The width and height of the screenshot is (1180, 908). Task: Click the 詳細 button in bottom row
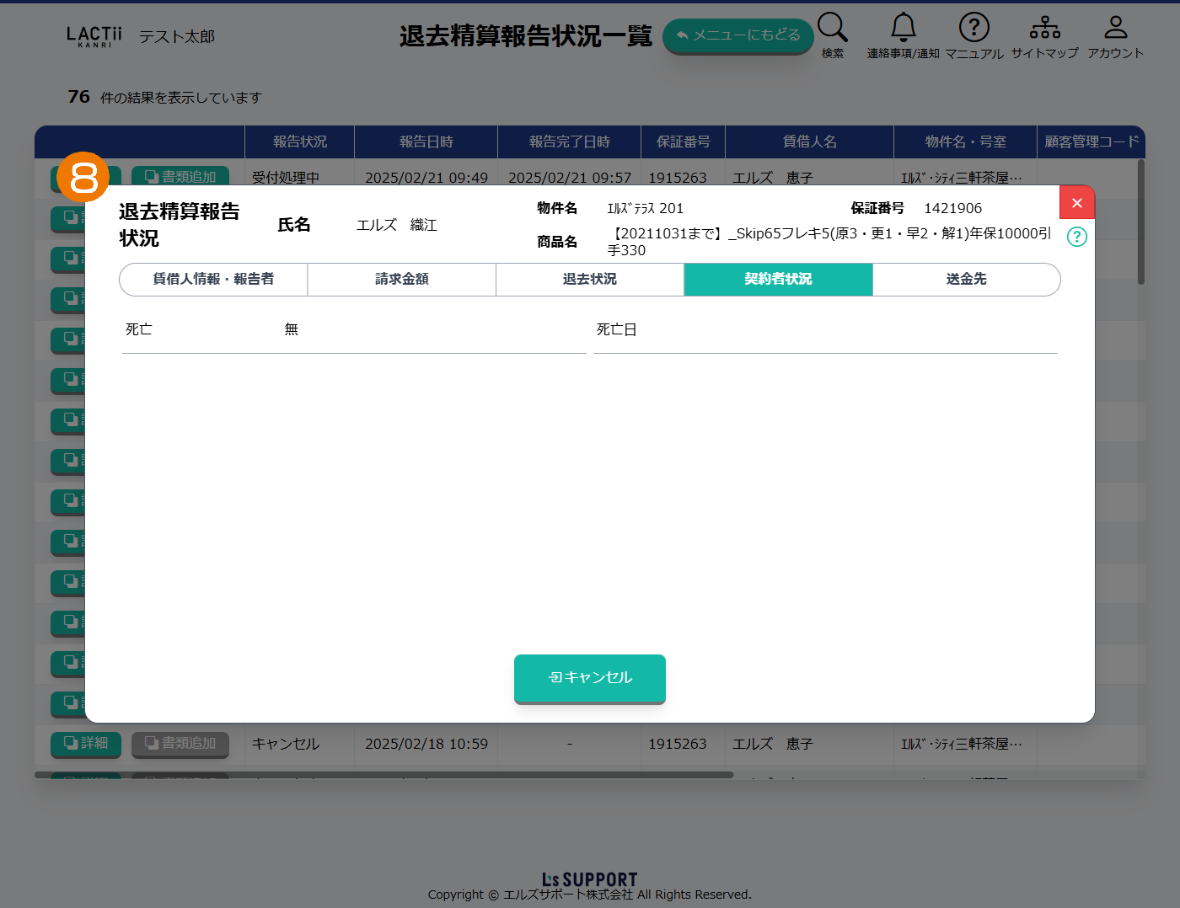tap(86, 744)
